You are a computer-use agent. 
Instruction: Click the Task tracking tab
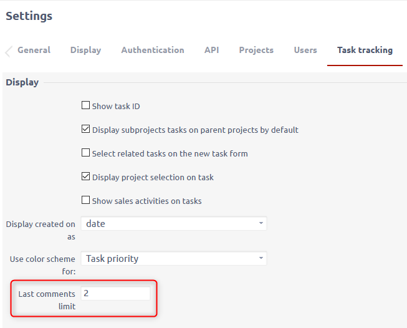point(365,50)
